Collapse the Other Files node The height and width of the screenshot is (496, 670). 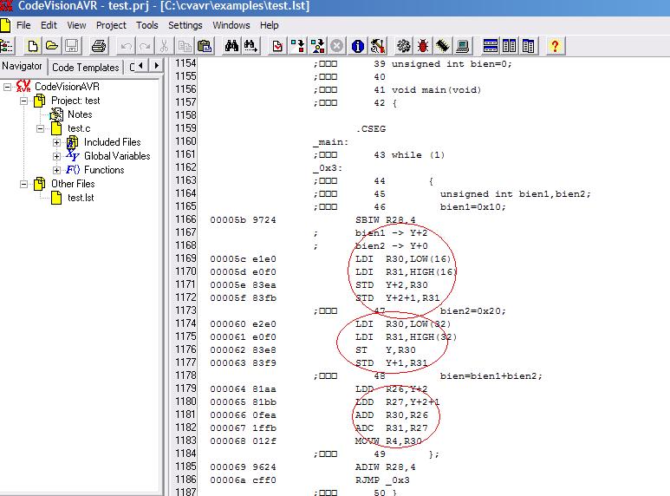click(x=24, y=185)
